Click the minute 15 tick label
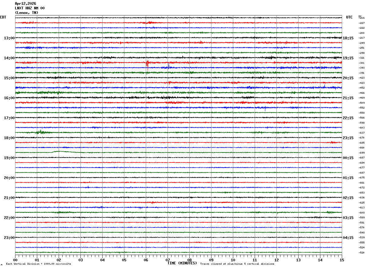Viewport: 366px width, 268px height. (x=342, y=260)
